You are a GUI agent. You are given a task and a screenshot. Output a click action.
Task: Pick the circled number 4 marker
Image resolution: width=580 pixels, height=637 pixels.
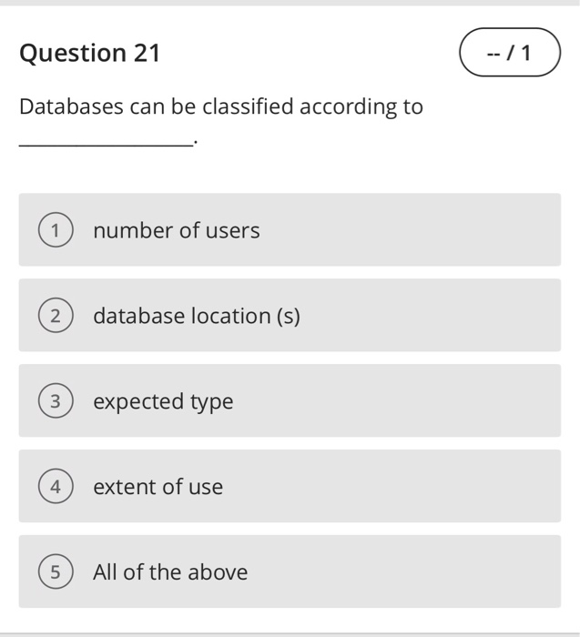(56, 486)
